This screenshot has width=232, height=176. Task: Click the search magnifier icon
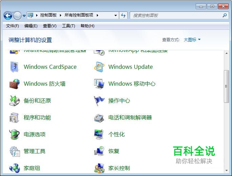click(225, 15)
